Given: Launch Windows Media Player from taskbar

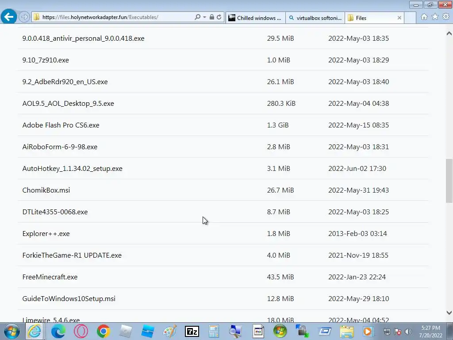Looking at the screenshot, I should click(x=368, y=331).
